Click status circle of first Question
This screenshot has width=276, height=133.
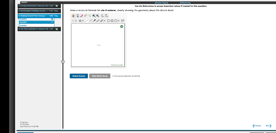tap(52, 19)
